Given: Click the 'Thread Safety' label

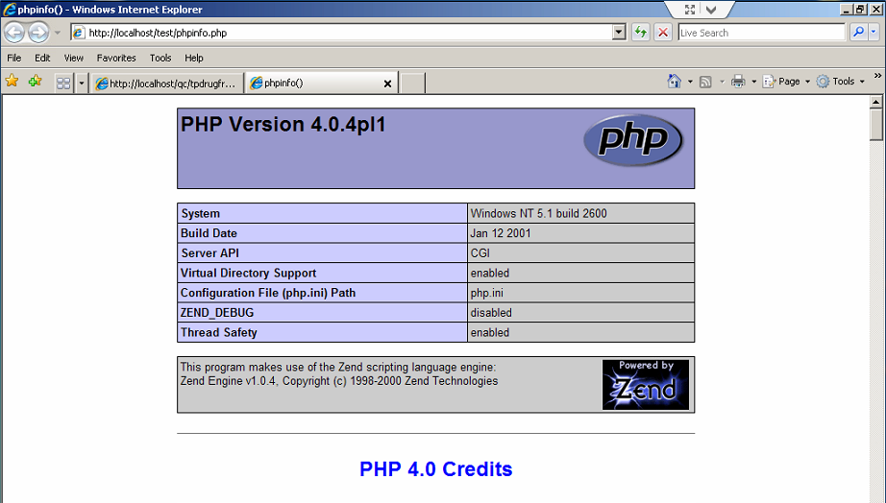Looking at the screenshot, I should click(x=219, y=332).
